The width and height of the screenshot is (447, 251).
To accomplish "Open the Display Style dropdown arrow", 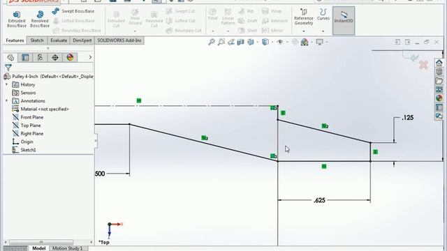I will click(x=272, y=42).
